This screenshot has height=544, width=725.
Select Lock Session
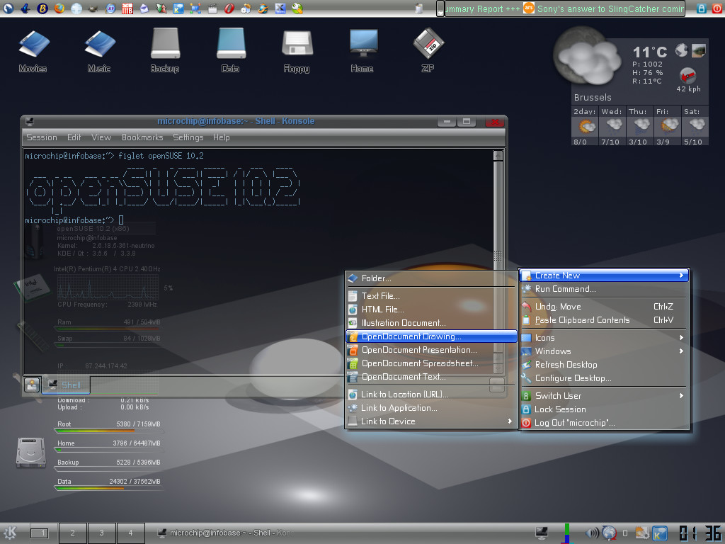tap(605, 409)
